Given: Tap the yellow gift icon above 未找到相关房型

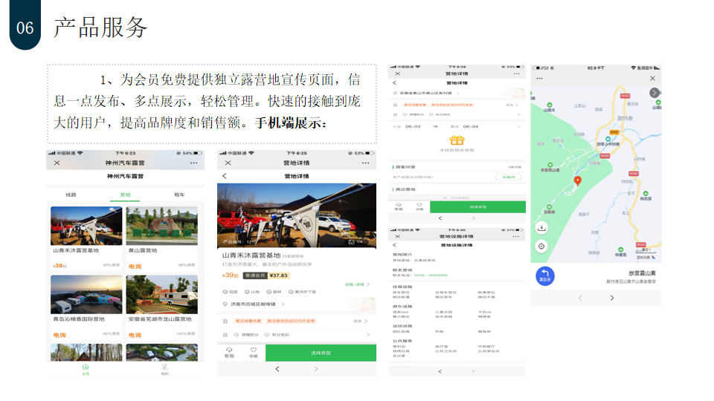Looking at the screenshot, I should pyautogui.click(x=457, y=140).
